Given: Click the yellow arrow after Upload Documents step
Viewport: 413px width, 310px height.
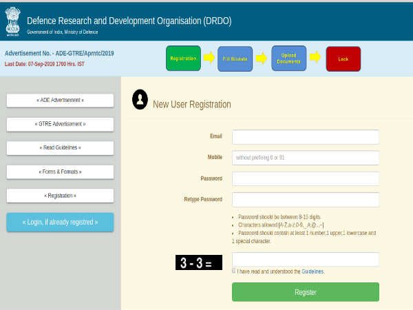Looking at the screenshot, I should (315, 58).
